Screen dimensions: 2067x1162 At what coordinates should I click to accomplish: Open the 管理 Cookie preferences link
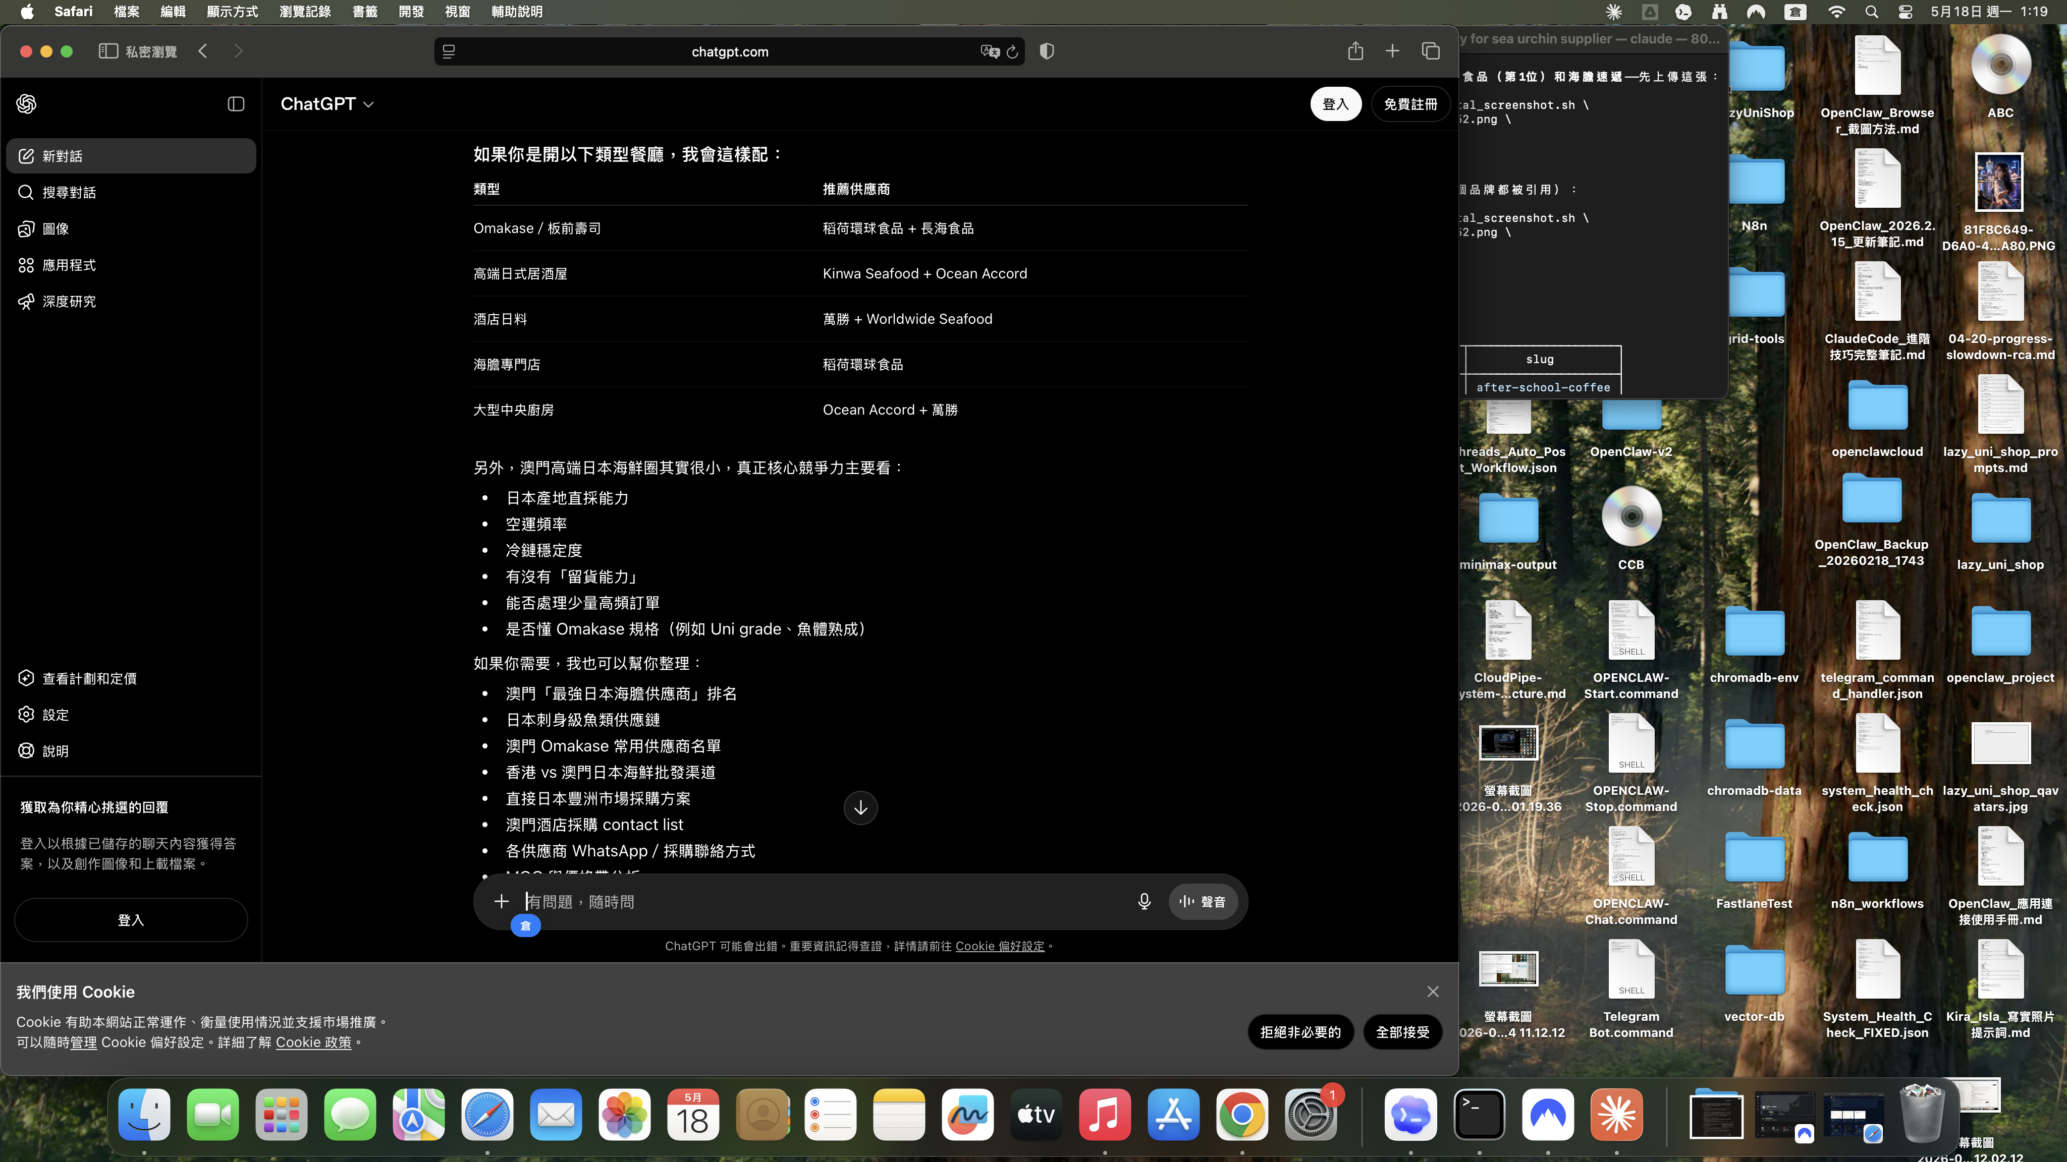coord(83,1042)
